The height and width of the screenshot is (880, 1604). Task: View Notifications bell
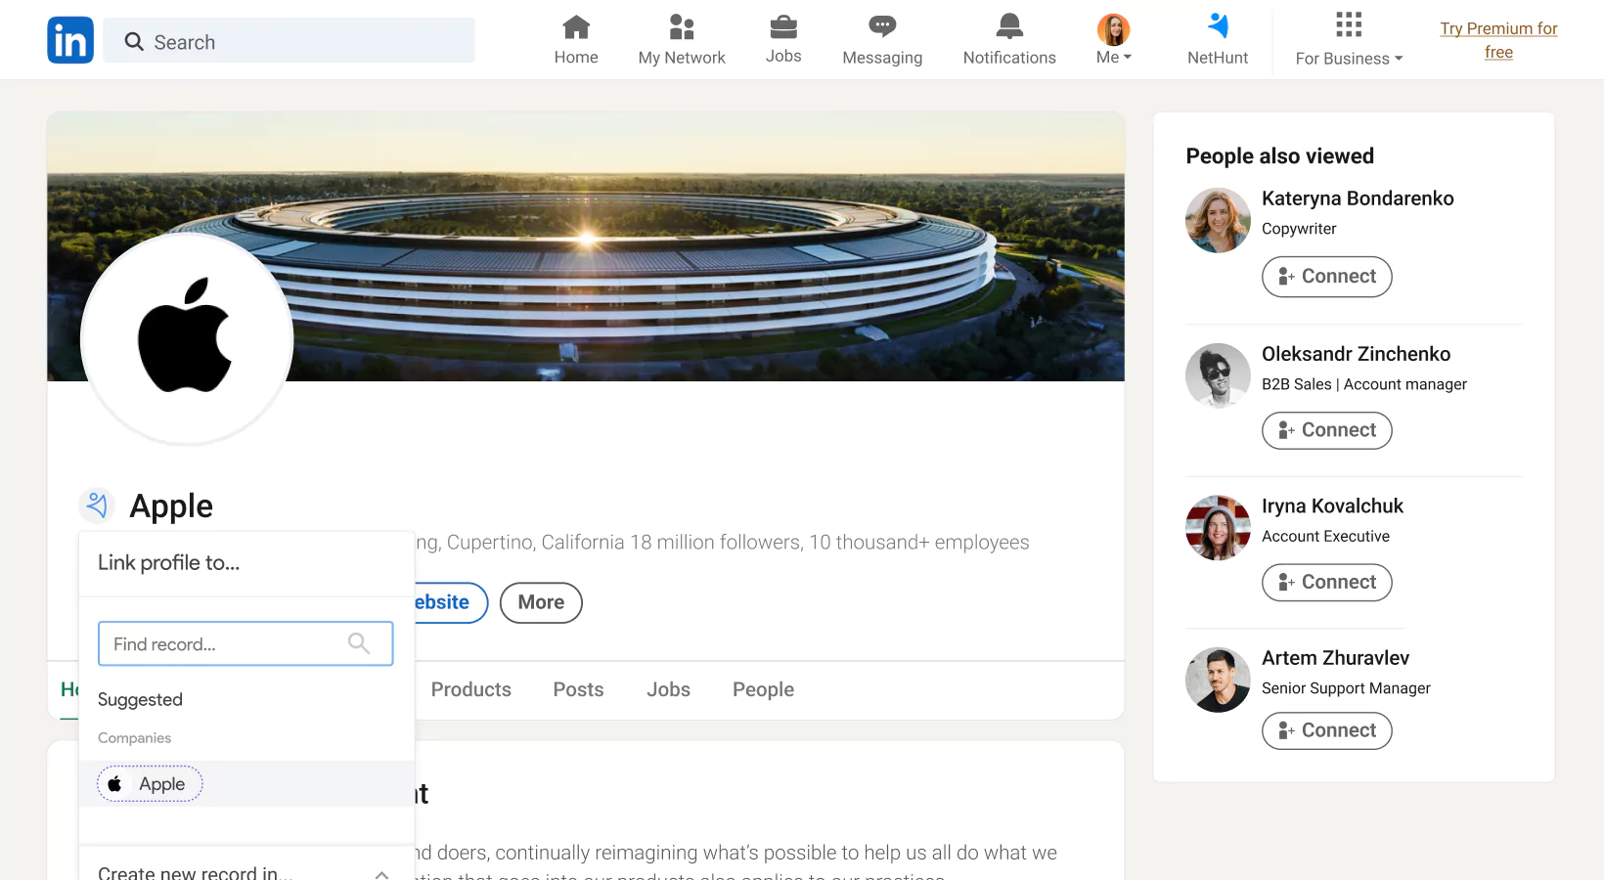[x=1009, y=40]
